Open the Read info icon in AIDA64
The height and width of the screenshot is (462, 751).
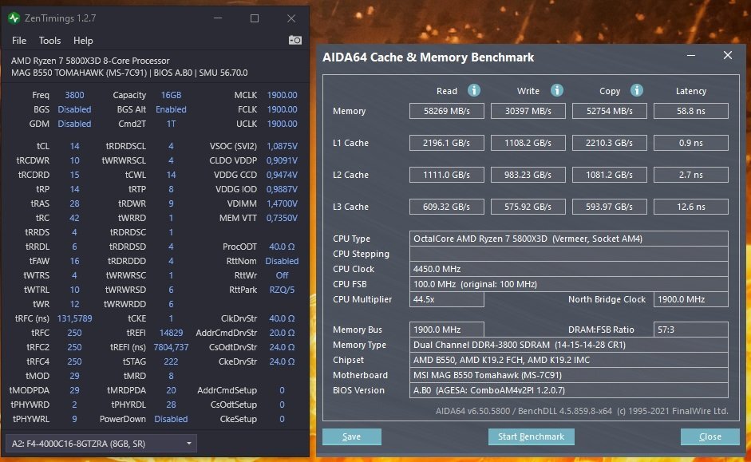(474, 90)
